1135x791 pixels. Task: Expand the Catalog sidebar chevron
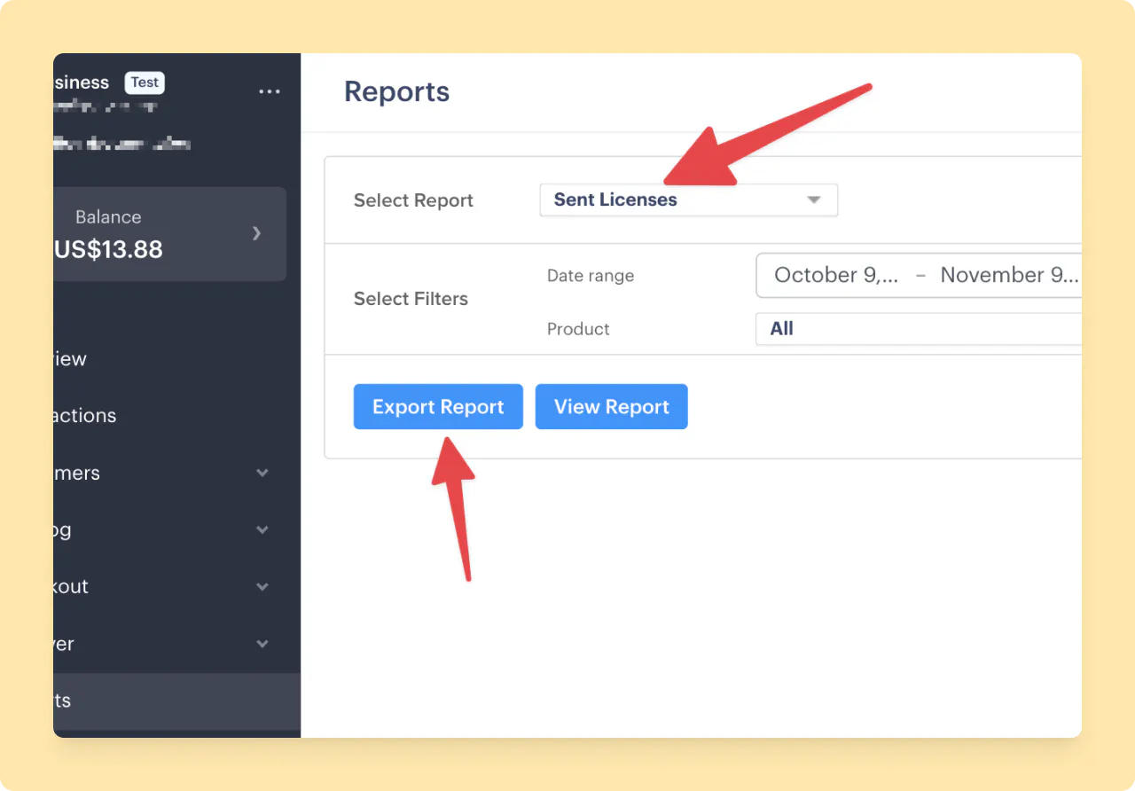[x=262, y=530]
